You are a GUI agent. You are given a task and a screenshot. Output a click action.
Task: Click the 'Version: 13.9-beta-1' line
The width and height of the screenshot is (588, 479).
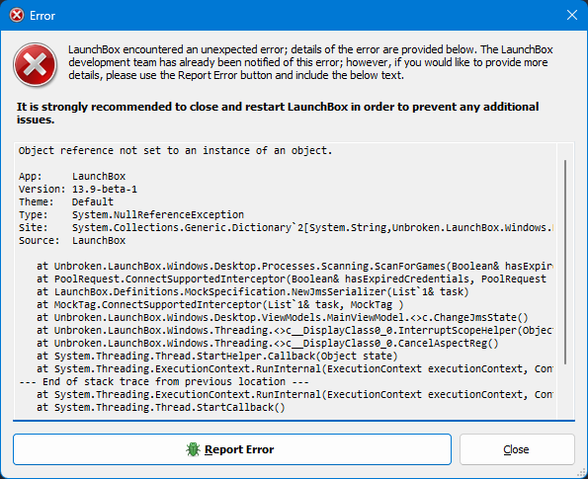(x=78, y=189)
